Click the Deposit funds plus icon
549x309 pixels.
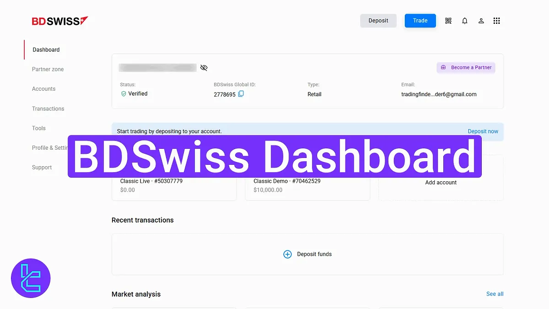coord(287,254)
